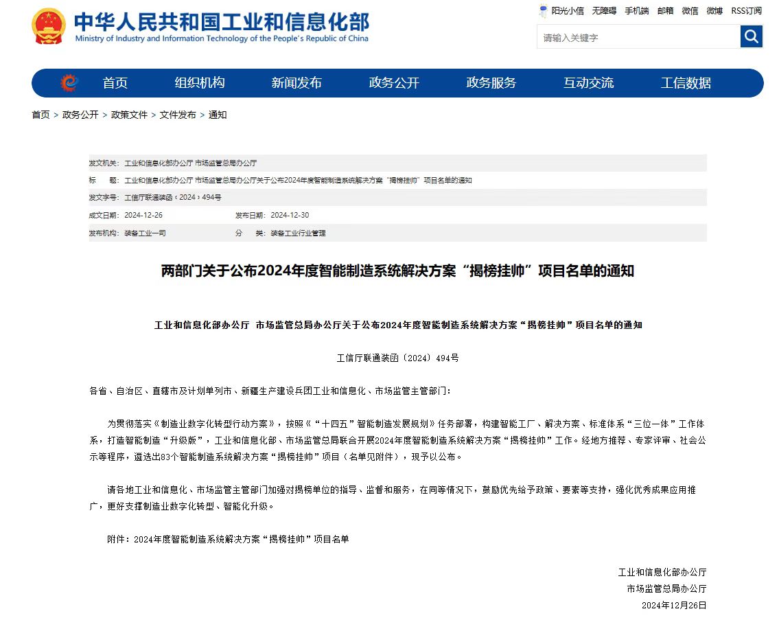Click the date 2024年12月26日
Screen dimensions: 779x618
(674, 605)
